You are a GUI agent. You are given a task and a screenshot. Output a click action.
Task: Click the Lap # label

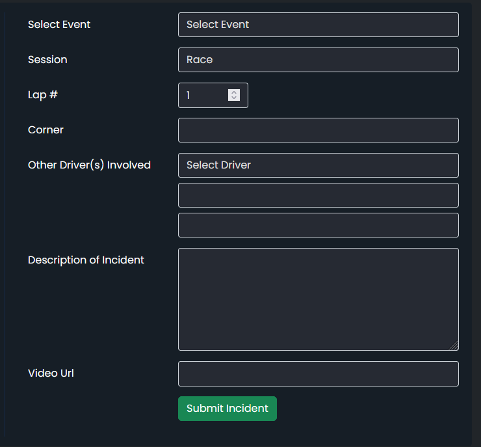pyautogui.click(x=43, y=95)
